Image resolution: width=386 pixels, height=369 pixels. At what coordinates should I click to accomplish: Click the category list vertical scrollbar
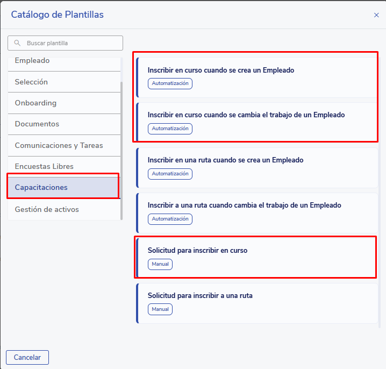point(121,151)
